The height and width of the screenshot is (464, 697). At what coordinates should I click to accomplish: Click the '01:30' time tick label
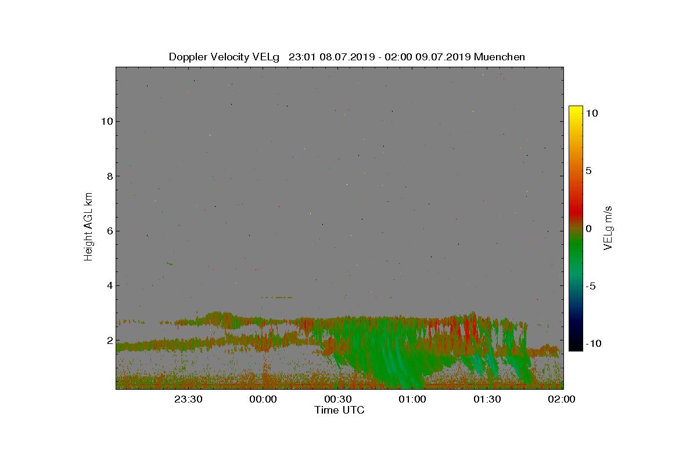coord(487,399)
